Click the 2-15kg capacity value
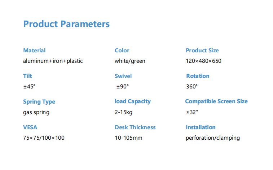Screen dimensions: 273x170 123,112
